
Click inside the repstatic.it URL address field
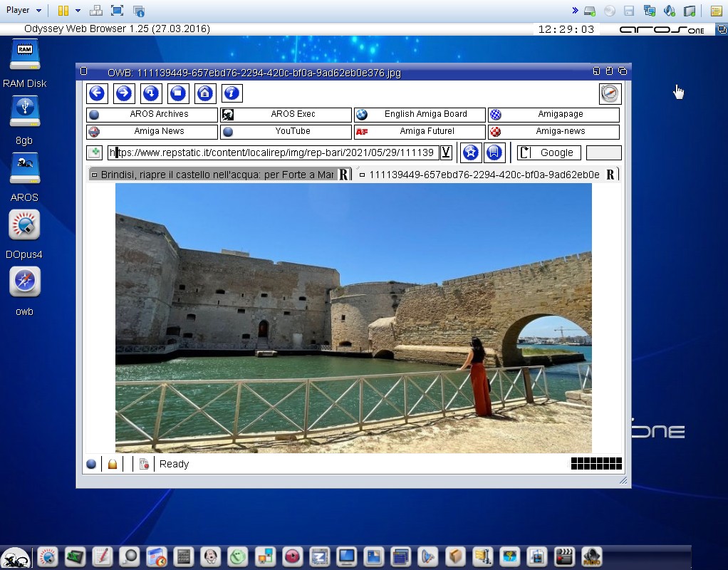click(x=274, y=152)
